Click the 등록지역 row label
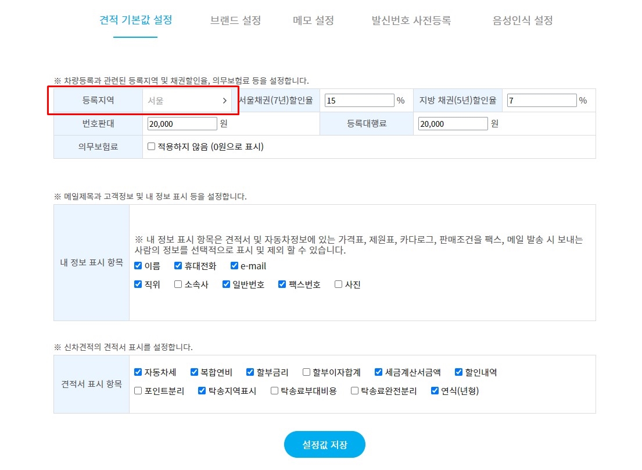The height and width of the screenshot is (470, 642). [x=98, y=101]
